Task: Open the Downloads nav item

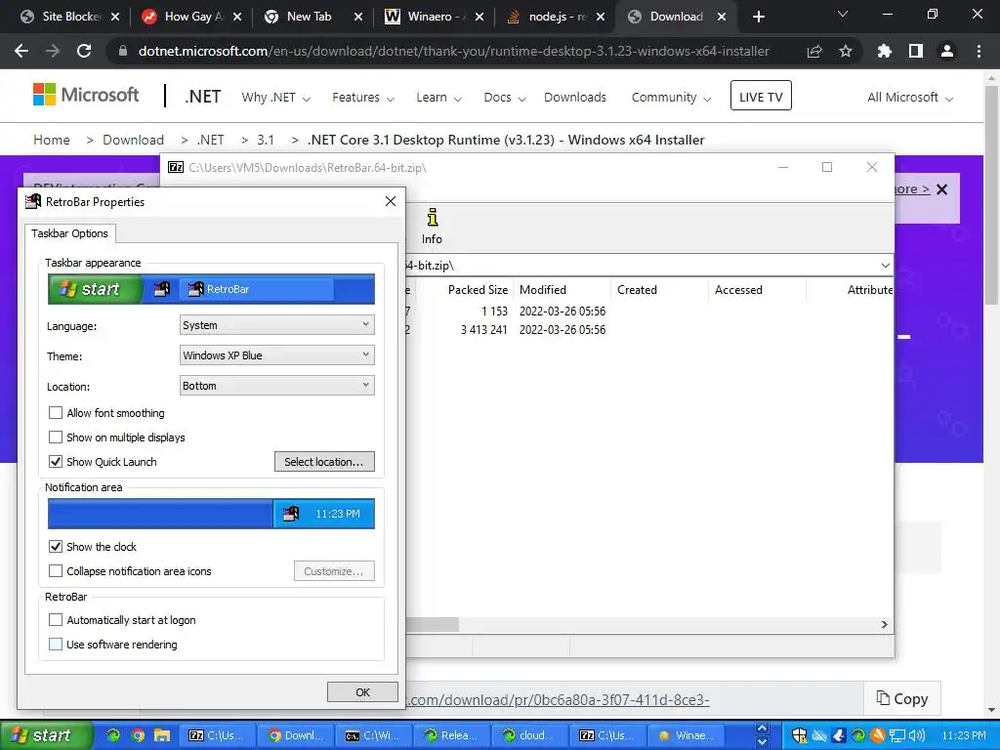Action: coord(574,97)
